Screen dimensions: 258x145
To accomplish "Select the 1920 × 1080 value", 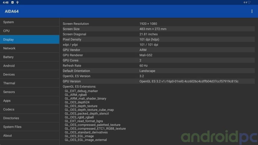I will click(x=148, y=24).
